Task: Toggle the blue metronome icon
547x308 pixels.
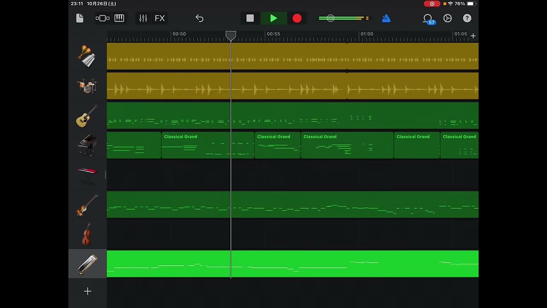Action: [386, 18]
